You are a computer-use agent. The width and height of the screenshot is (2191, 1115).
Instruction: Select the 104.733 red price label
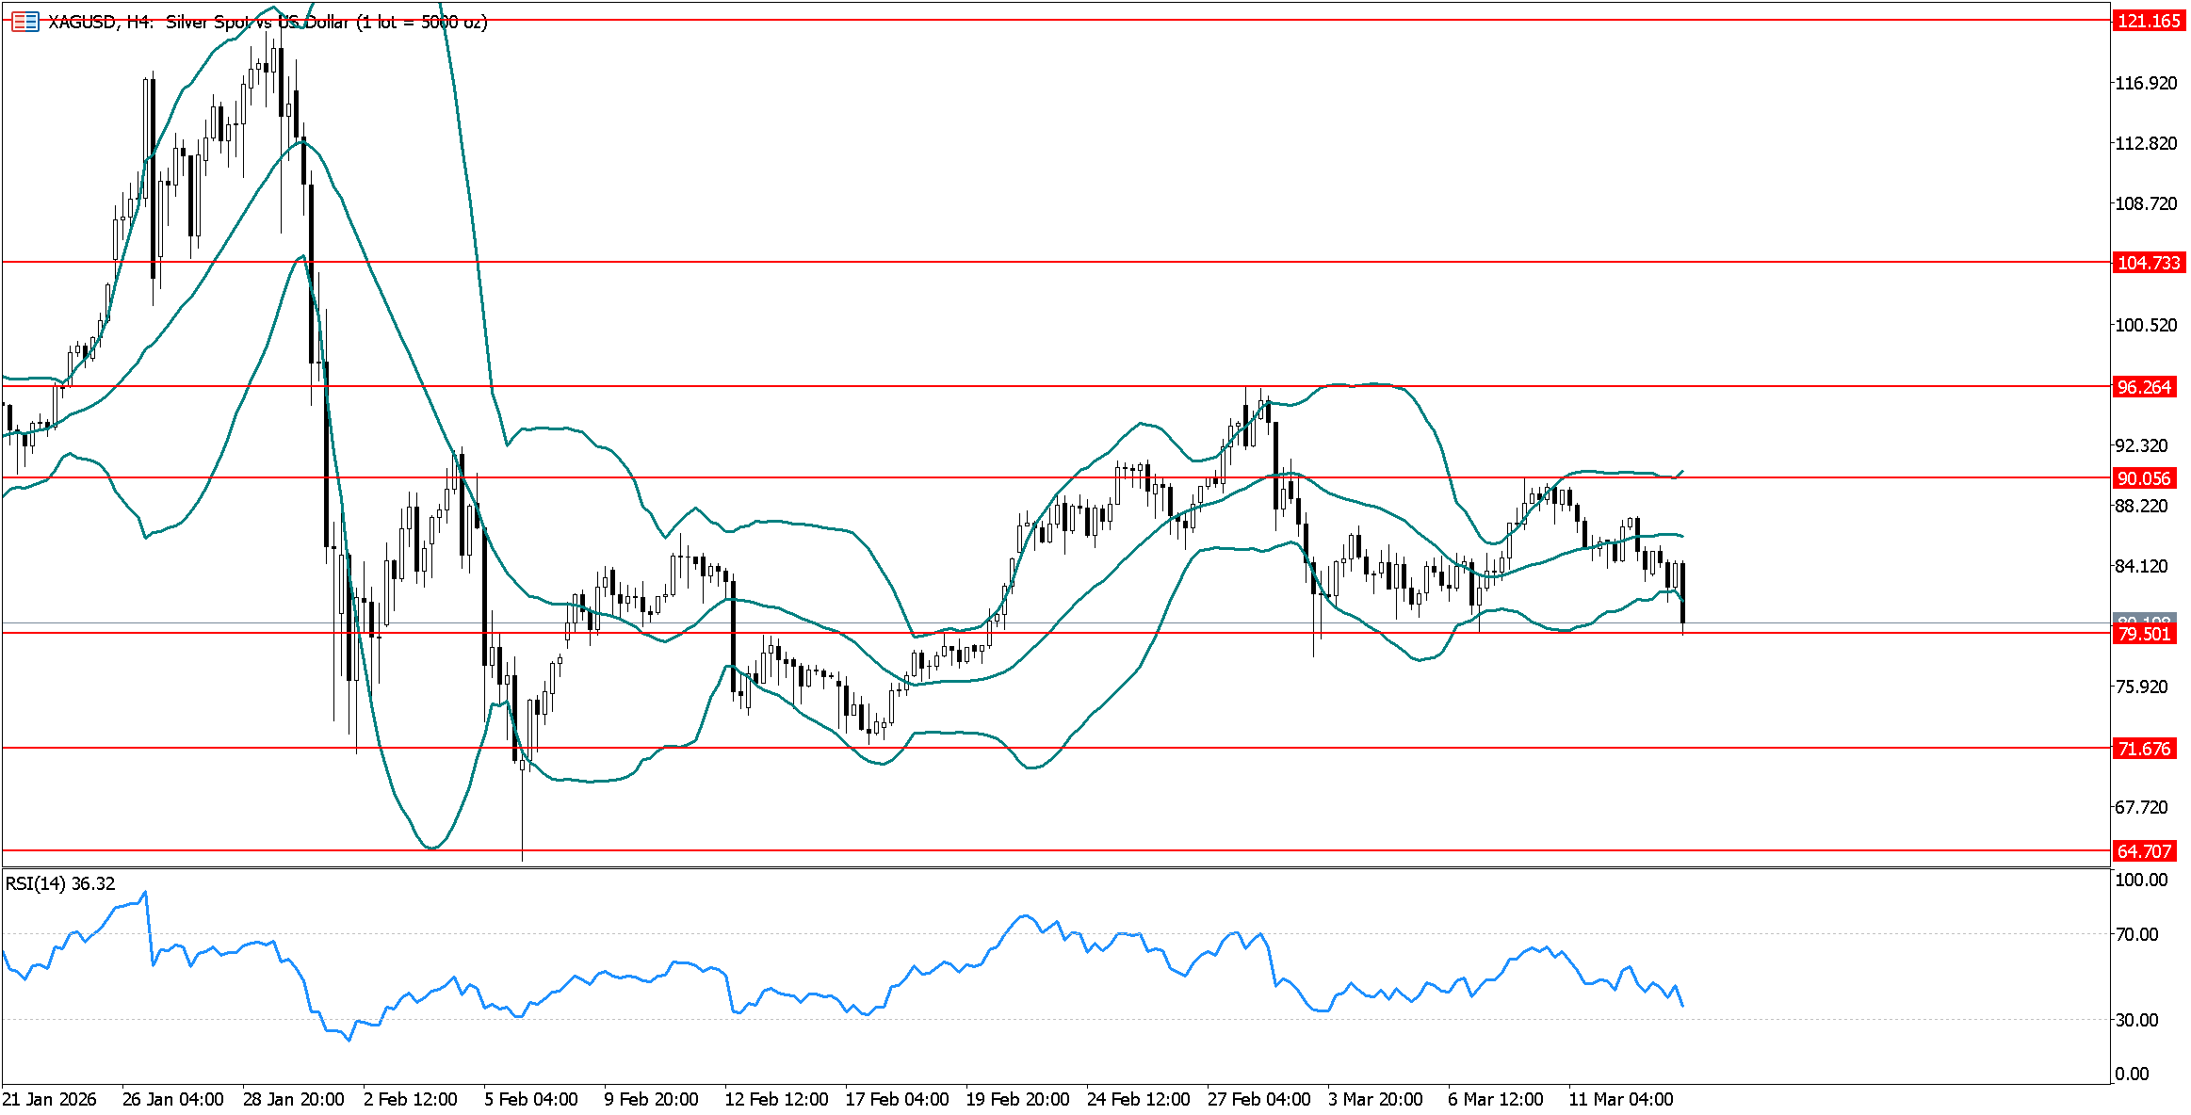click(2148, 263)
